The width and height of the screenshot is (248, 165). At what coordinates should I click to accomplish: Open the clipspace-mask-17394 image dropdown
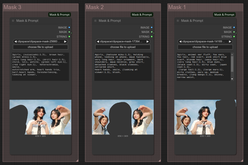[x=123, y=41]
